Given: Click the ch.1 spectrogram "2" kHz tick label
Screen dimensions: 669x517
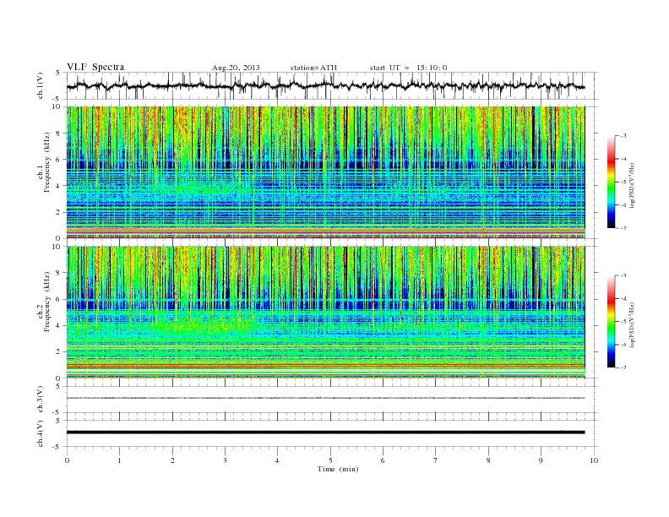Looking at the screenshot, I should point(59,212).
